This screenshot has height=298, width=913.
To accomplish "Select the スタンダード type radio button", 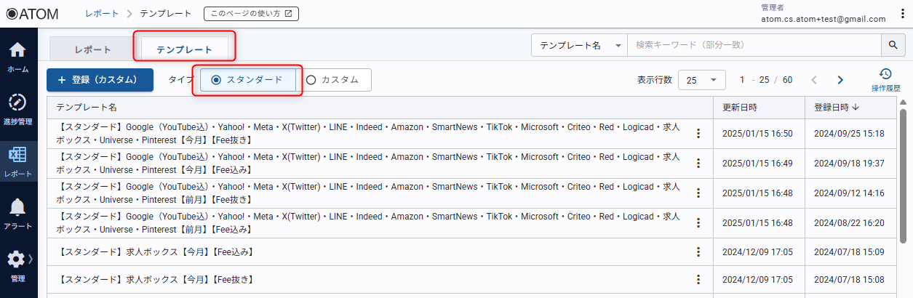I will 216,80.
